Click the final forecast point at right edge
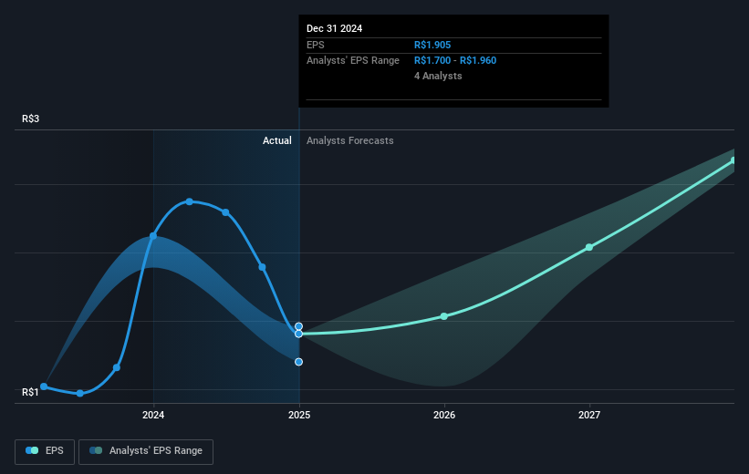Viewport: 749px width, 474px height. pyautogui.click(x=733, y=160)
